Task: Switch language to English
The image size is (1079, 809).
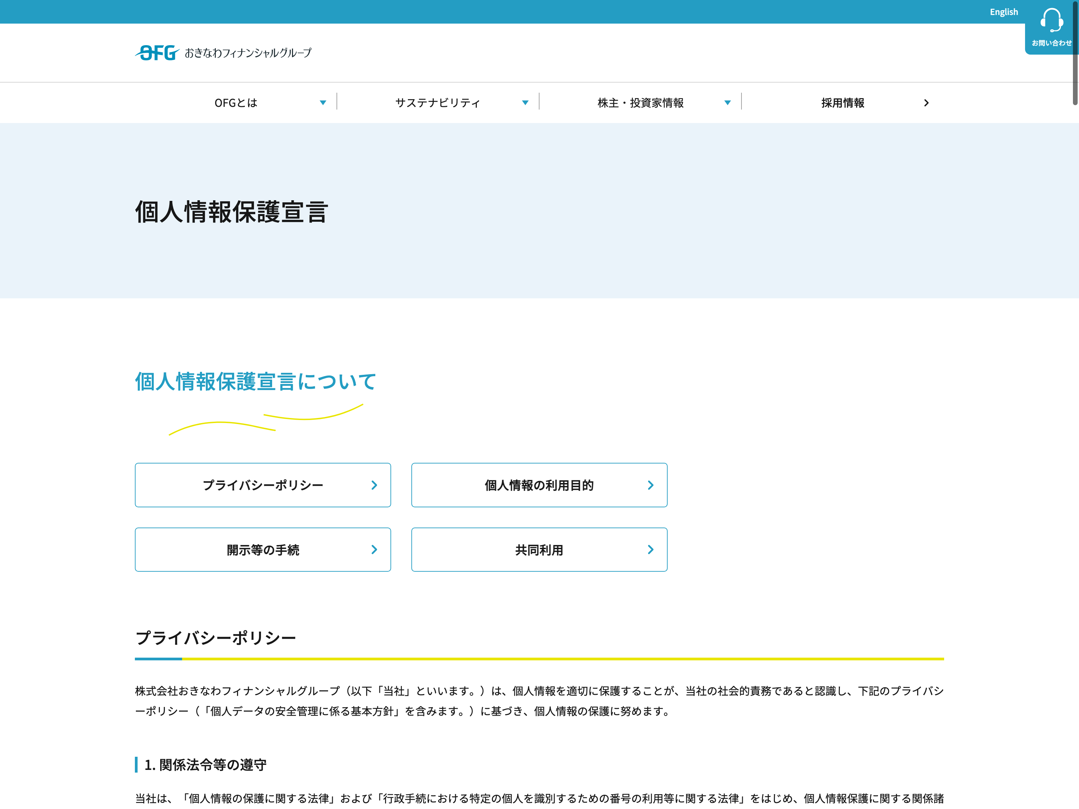Action: coord(1003,12)
